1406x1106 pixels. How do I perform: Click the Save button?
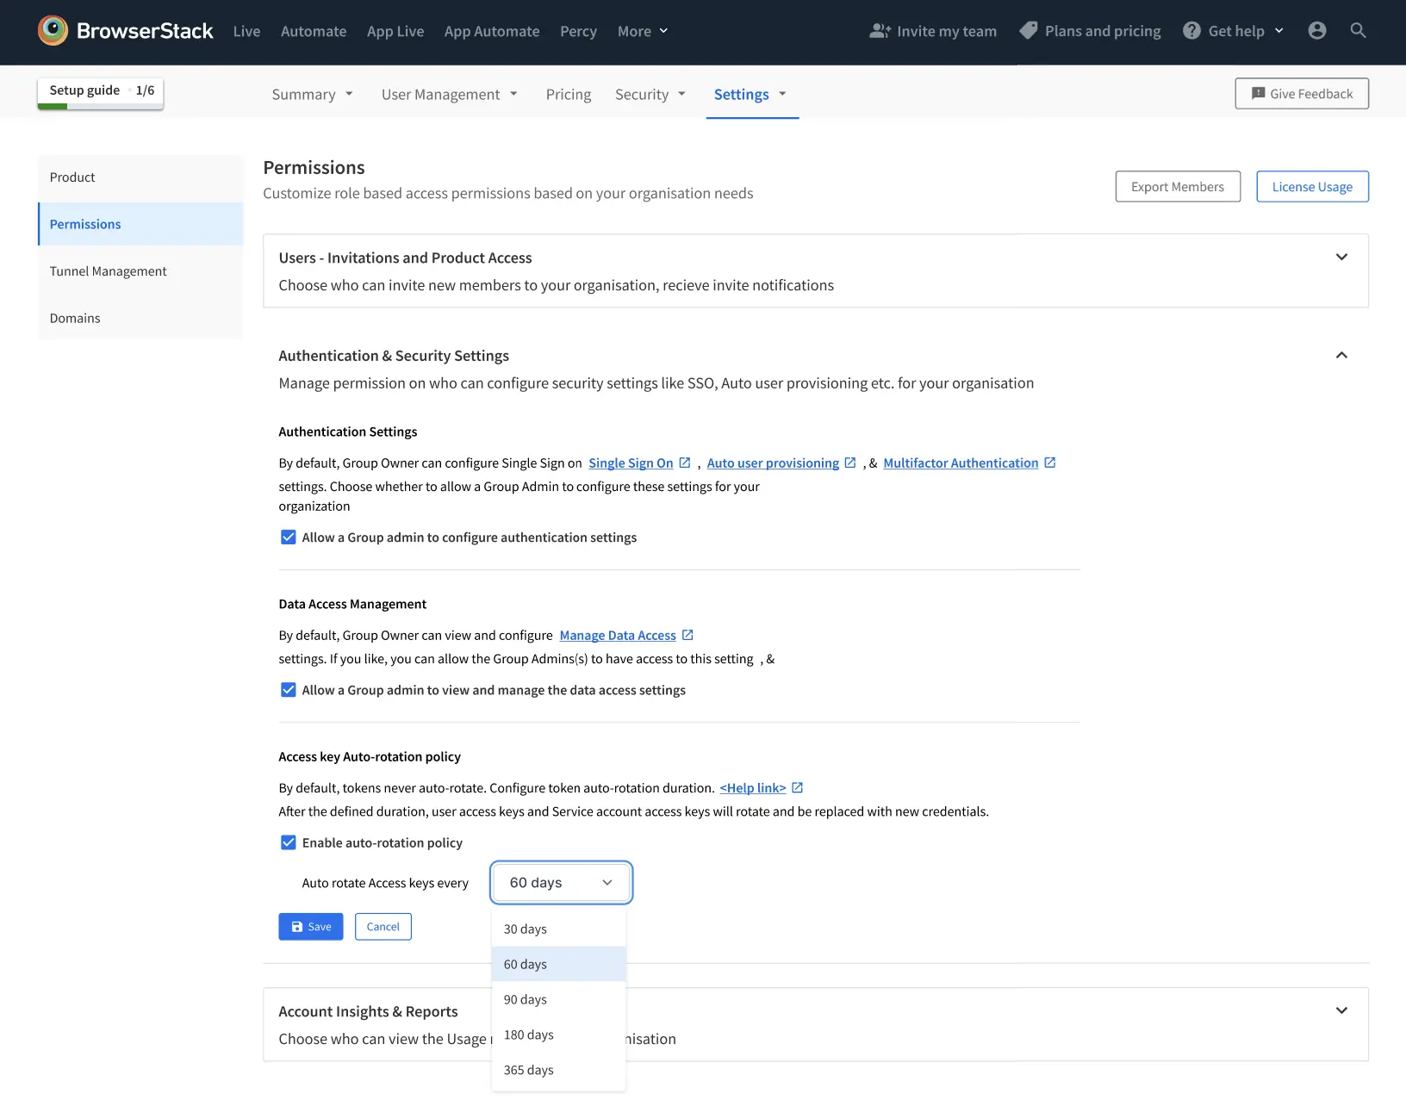311,926
